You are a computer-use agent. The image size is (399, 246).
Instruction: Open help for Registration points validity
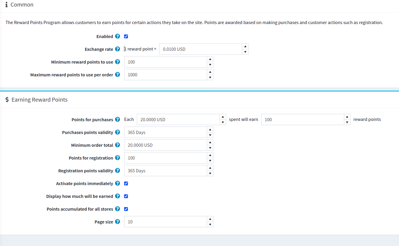coord(118,171)
